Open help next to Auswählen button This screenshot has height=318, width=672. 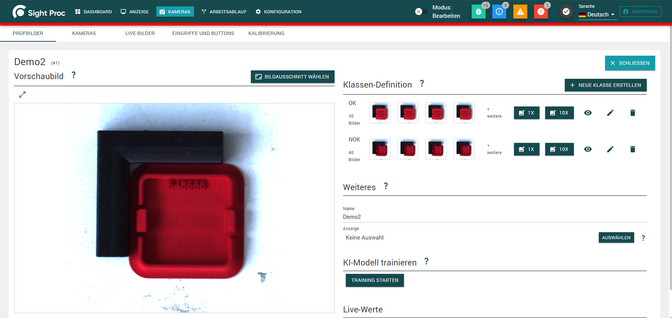point(643,238)
